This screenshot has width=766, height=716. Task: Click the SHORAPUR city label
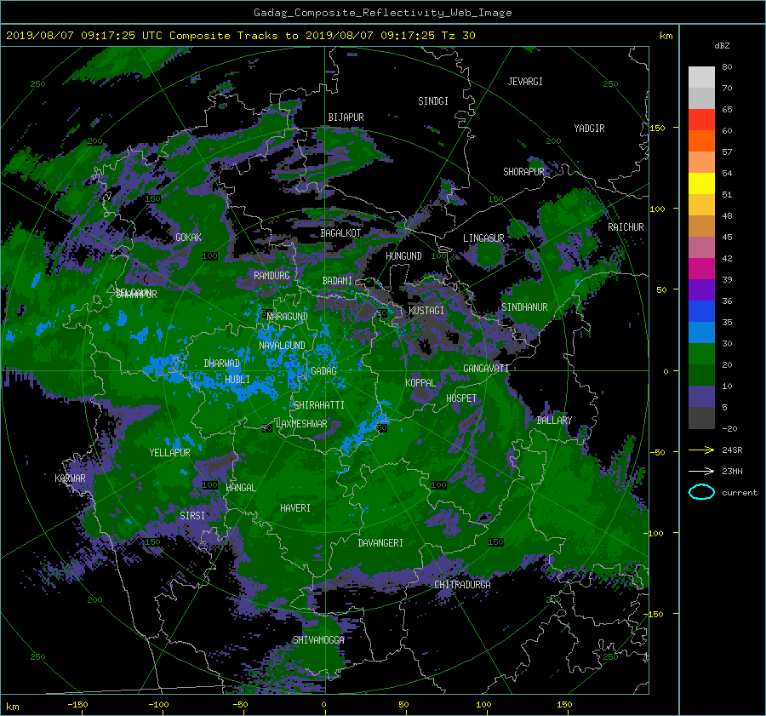coord(523,172)
